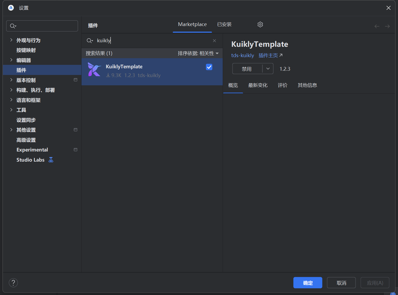
Task: Click the Studio Labs flask icon
Action: (x=51, y=160)
